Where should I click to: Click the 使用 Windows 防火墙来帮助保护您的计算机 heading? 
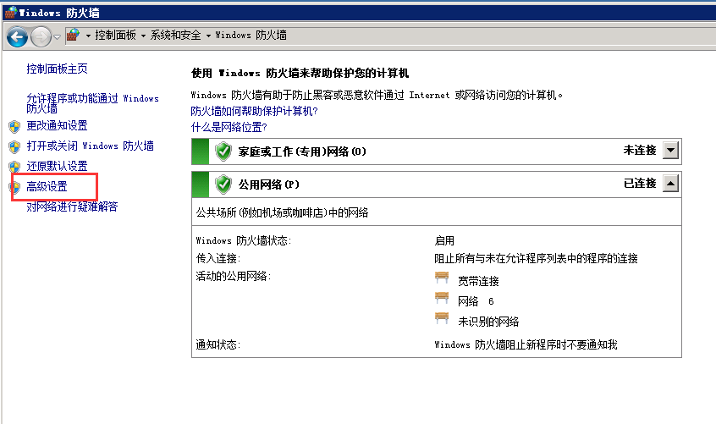point(300,73)
